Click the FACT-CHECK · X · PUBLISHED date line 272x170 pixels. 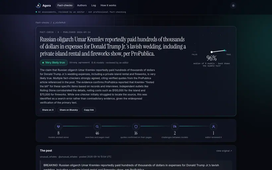65,32
